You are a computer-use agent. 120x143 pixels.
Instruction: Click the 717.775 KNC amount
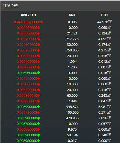(x=72, y=39)
